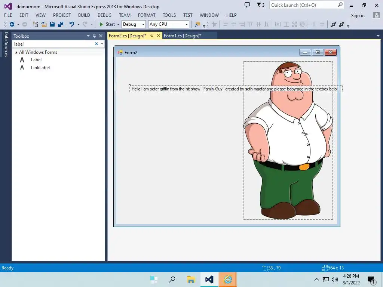Start debugging with the green play icon
The width and height of the screenshot is (383, 287).
101,24
